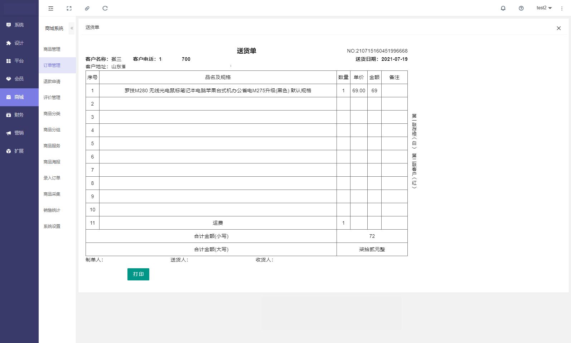Open the 商品管理 submenu item
571x343 pixels.
(52, 49)
